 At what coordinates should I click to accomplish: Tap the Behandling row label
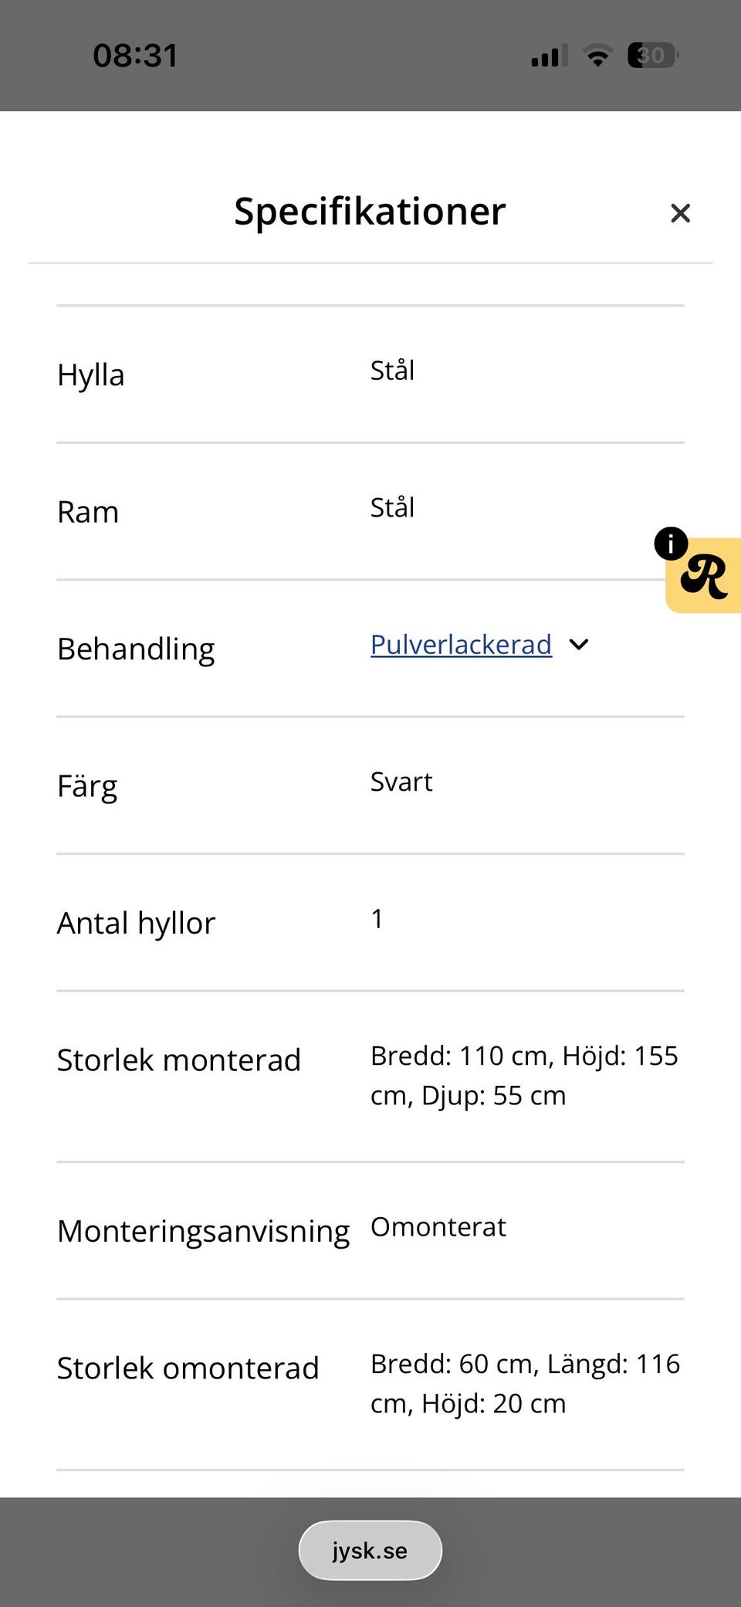pos(136,649)
